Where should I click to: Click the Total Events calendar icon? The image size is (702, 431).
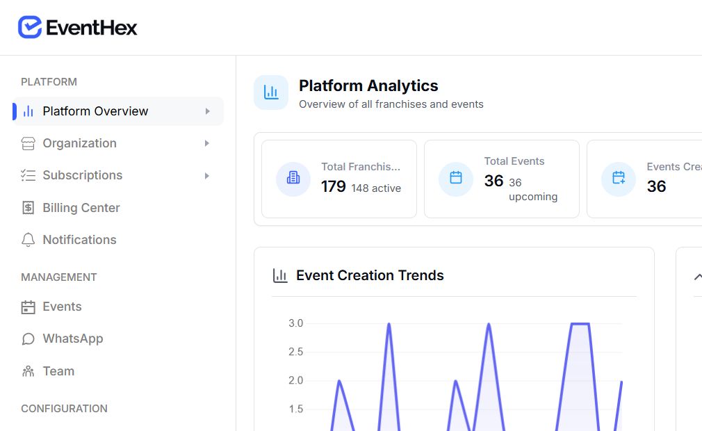pyautogui.click(x=456, y=178)
